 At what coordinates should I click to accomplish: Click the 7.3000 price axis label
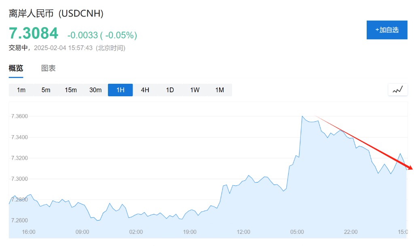[x=19, y=179]
